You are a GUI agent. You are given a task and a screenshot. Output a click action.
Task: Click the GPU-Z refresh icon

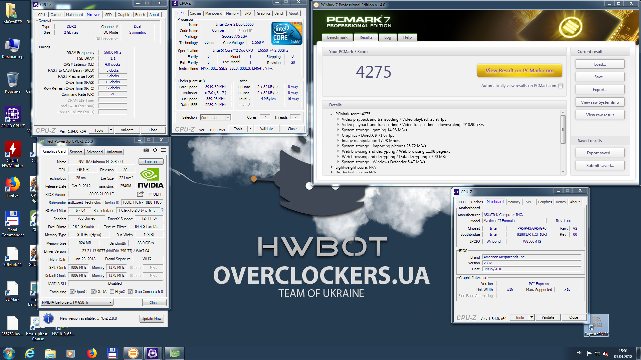(x=155, y=150)
